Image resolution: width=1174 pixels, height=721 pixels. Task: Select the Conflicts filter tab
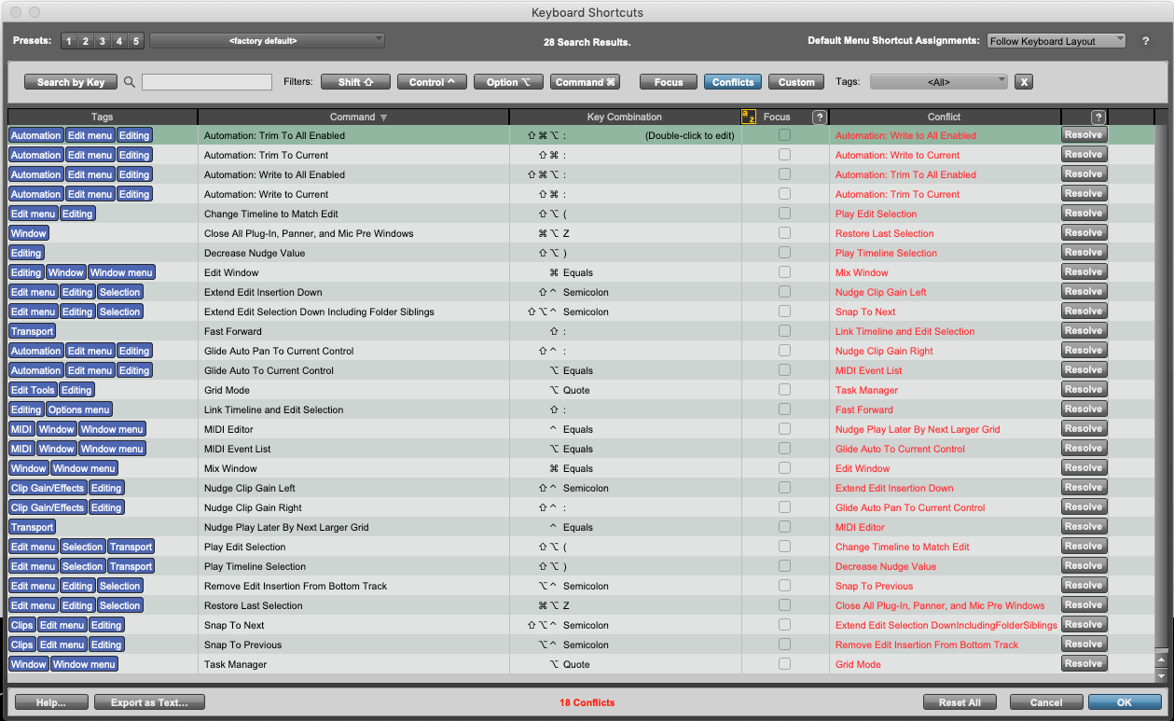[x=733, y=82]
